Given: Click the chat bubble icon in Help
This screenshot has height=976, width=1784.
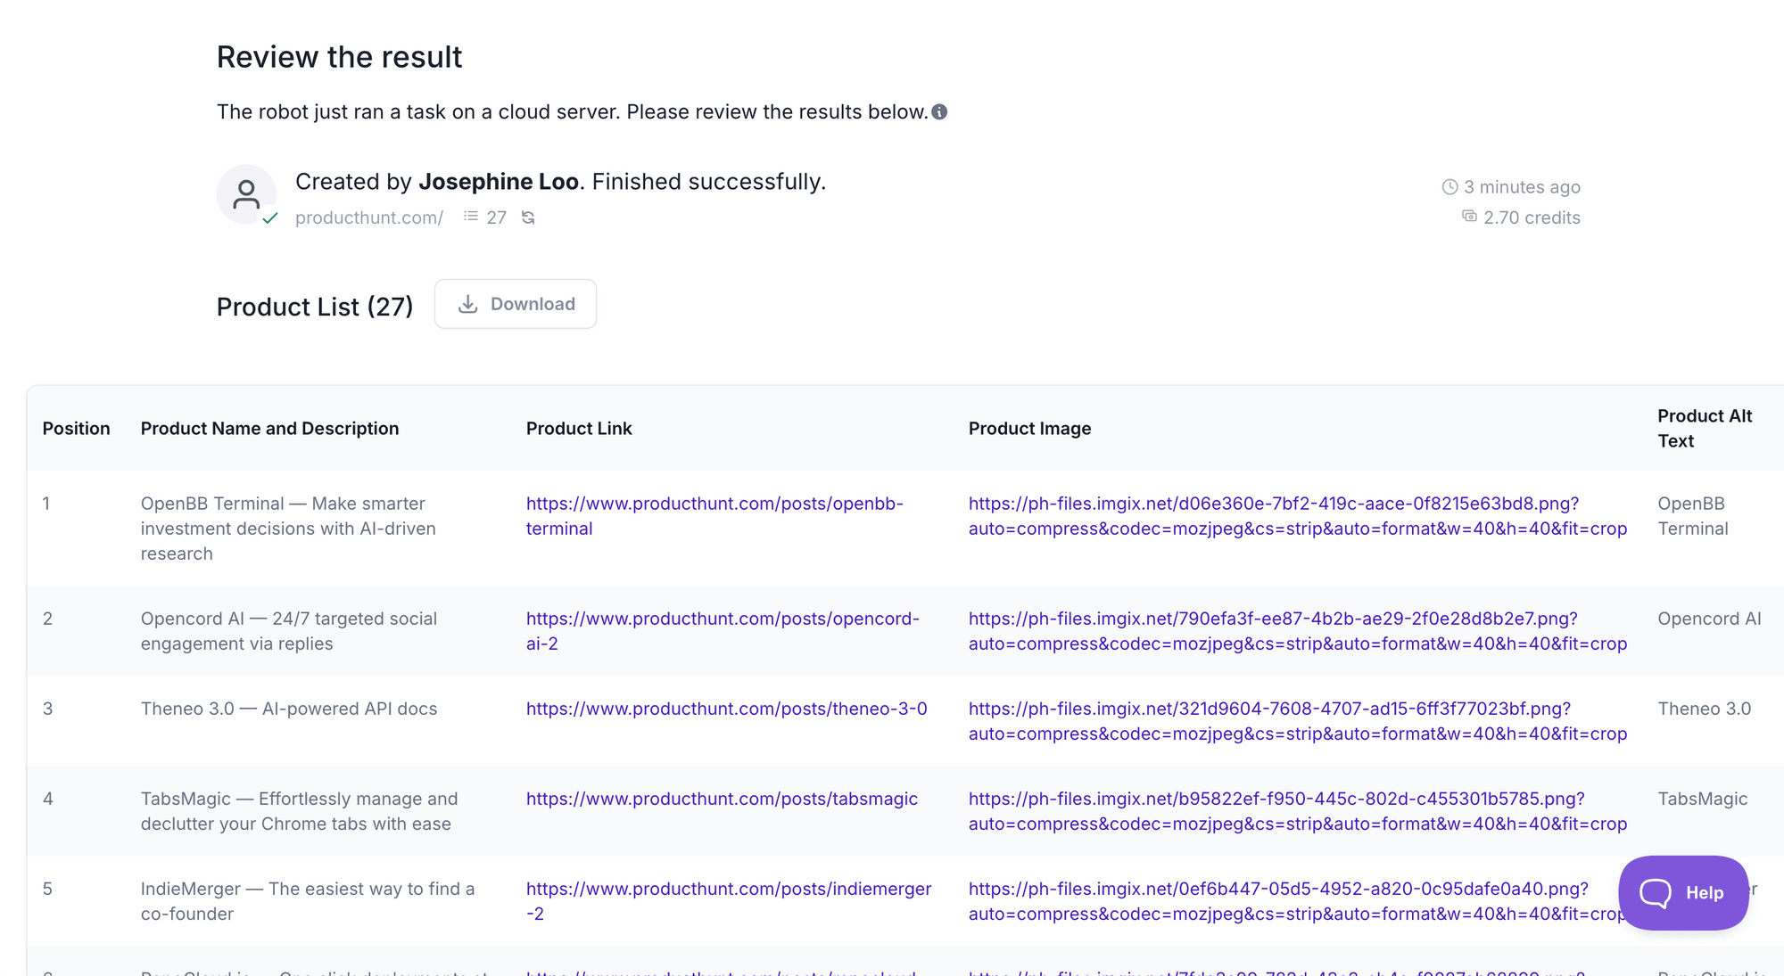Looking at the screenshot, I should click(1656, 893).
